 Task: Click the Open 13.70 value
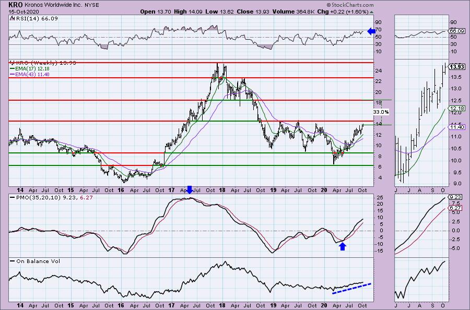pos(156,11)
